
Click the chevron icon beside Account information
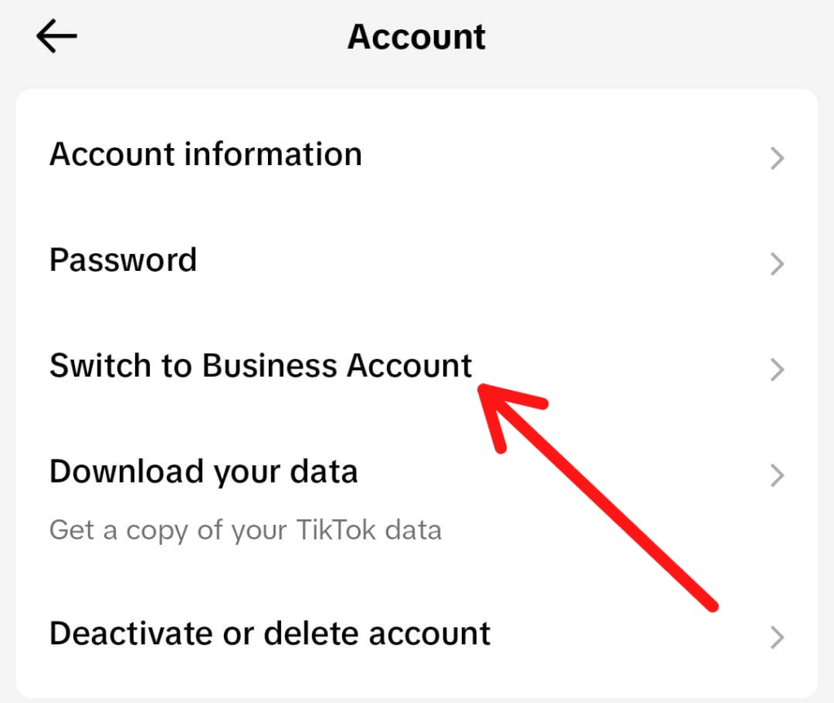777,159
